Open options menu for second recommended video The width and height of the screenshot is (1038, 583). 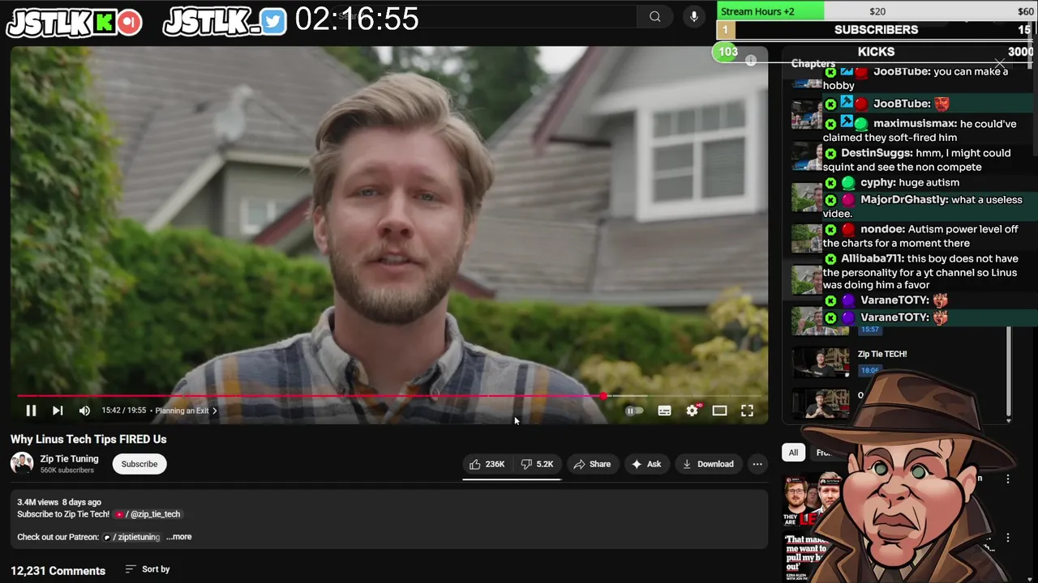tap(1008, 538)
